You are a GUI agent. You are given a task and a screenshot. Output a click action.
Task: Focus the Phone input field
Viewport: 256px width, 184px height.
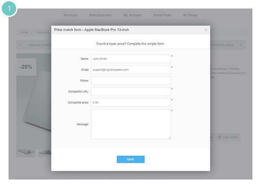(131, 81)
